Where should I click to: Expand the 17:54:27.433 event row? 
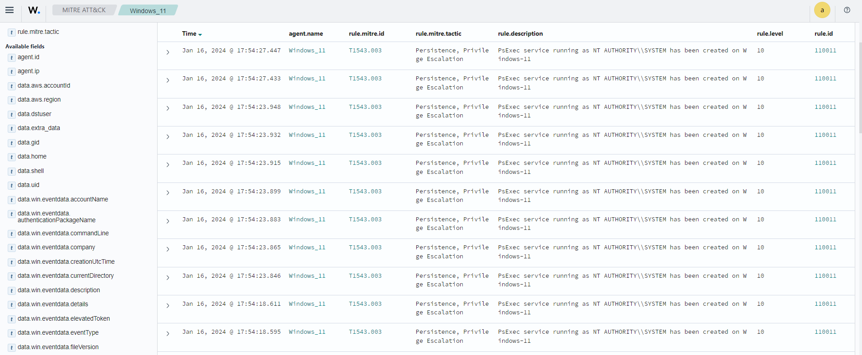(168, 80)
